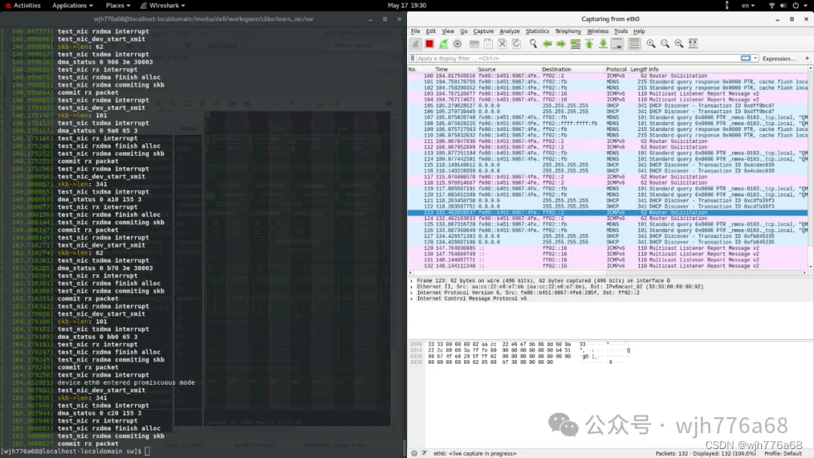Open display filter history dropdown
The image size is (814, 458).
click(x=755, y=58)
